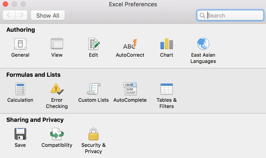Click the Show All button
This screenshot has height=158, width=266.
point(48,15)
